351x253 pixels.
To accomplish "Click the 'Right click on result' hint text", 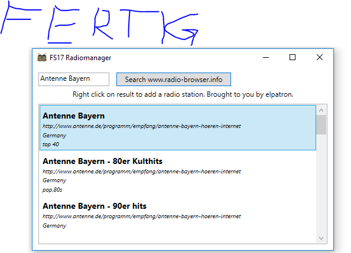I will pyautogui.click(x=183, y=94).
